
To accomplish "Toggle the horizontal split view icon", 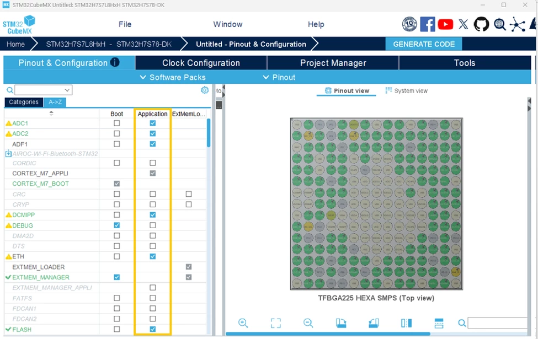I will [439, 323].
